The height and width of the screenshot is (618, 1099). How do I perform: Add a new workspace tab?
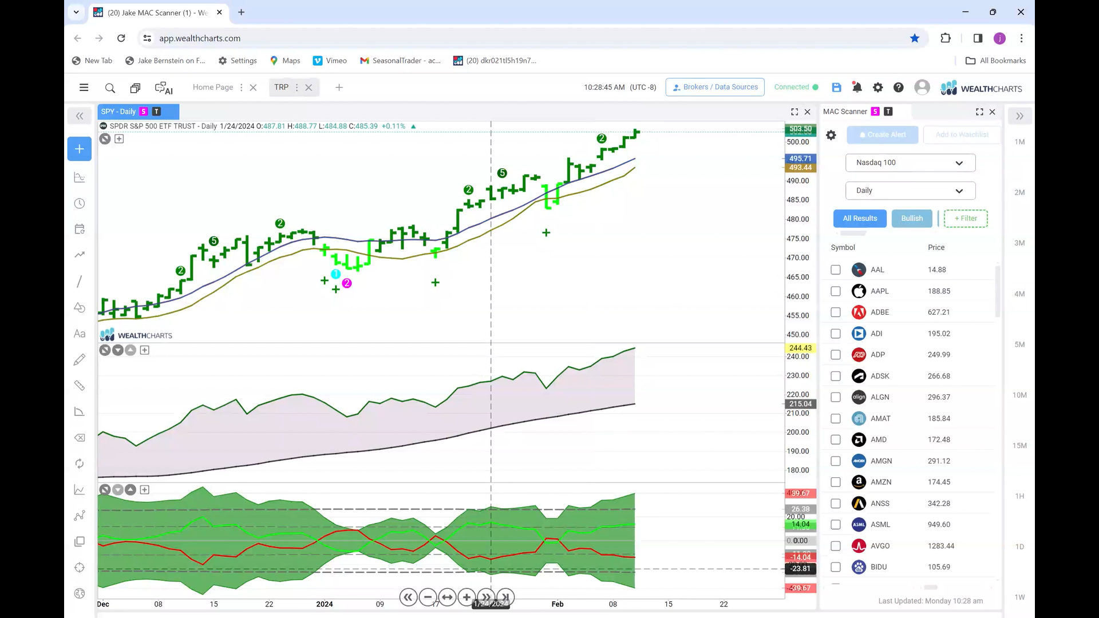[339, 88]
